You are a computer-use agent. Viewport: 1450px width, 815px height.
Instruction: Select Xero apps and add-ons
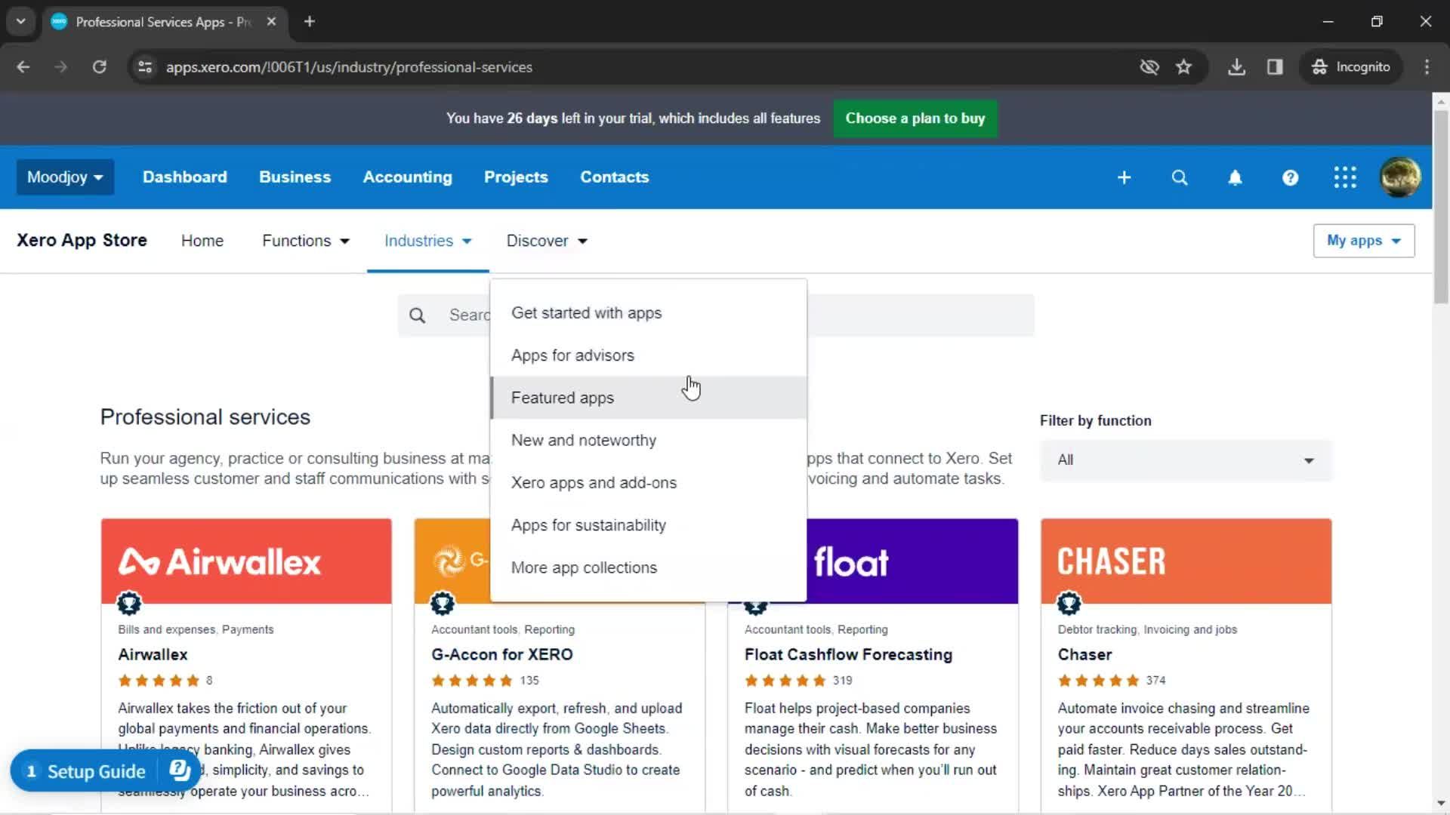click(x=649, y=483)
